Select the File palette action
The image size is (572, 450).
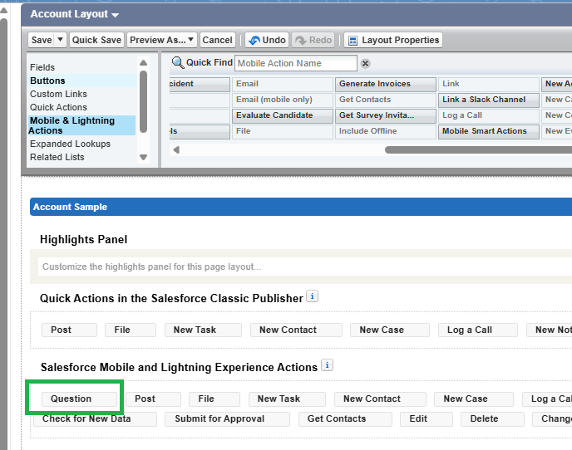coord(283,131)
